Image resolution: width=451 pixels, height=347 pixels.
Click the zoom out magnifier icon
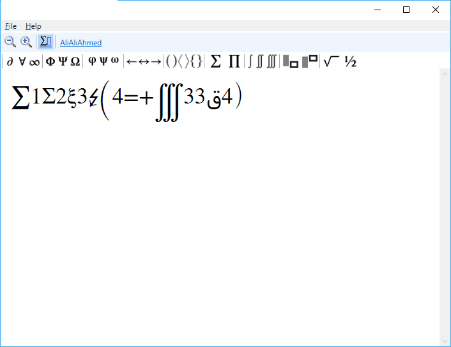pos(10,42)
